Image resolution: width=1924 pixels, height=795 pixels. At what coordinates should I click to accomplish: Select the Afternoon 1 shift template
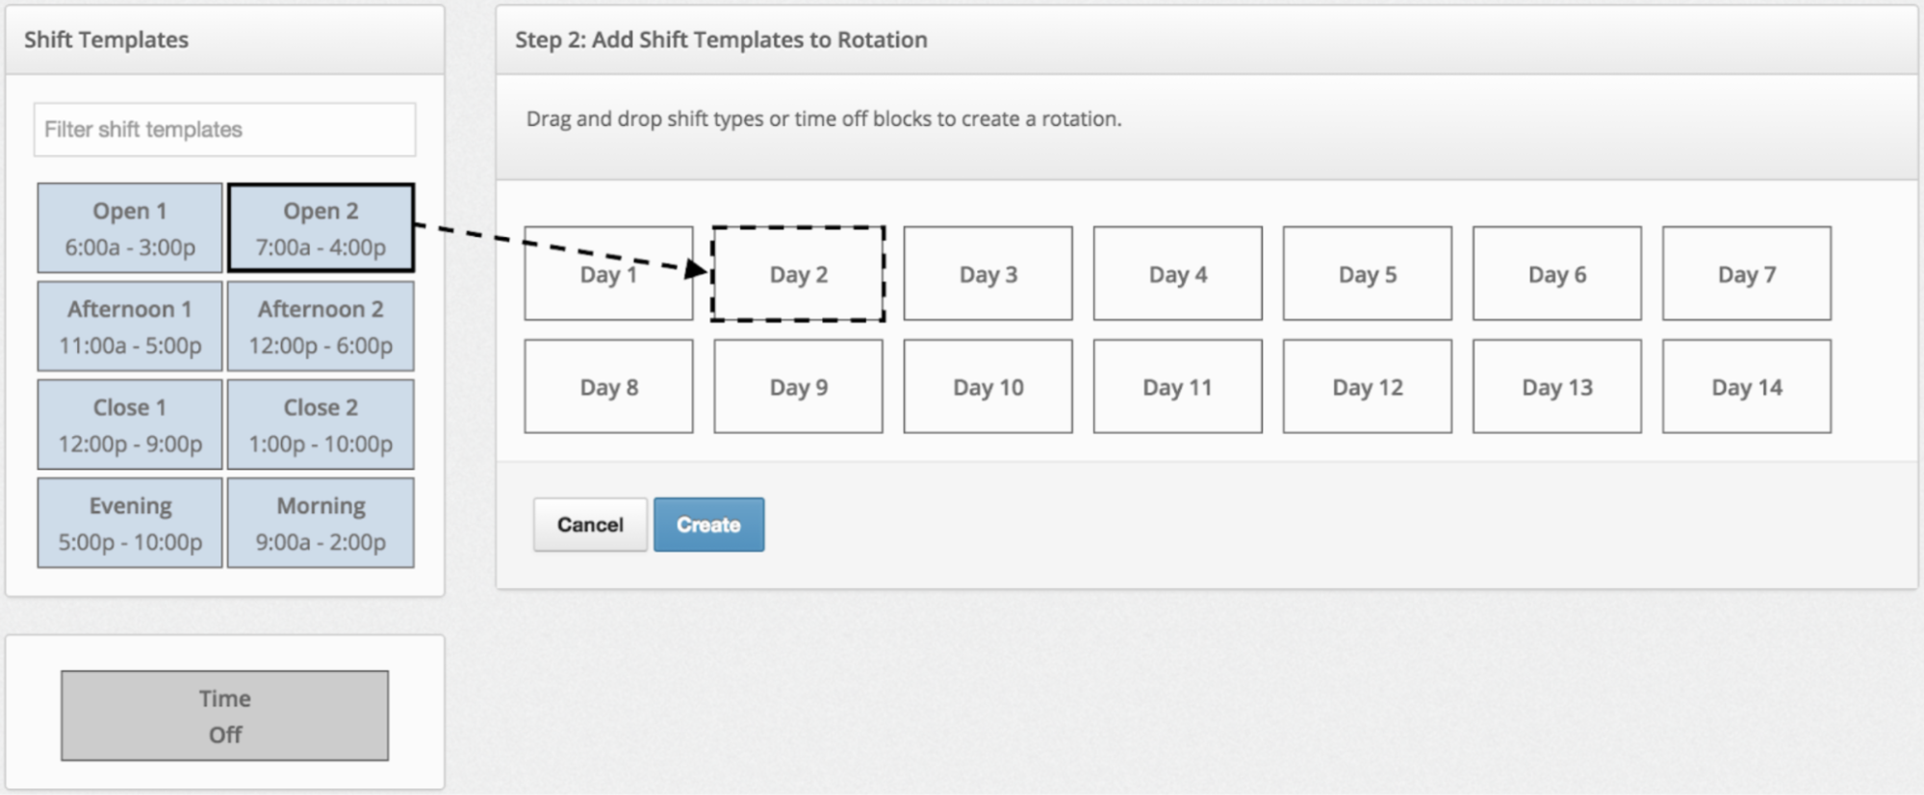[x=129, y=326]
